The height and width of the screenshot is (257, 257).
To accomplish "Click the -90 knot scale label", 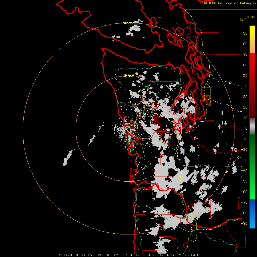I will [x=244, y=224].
